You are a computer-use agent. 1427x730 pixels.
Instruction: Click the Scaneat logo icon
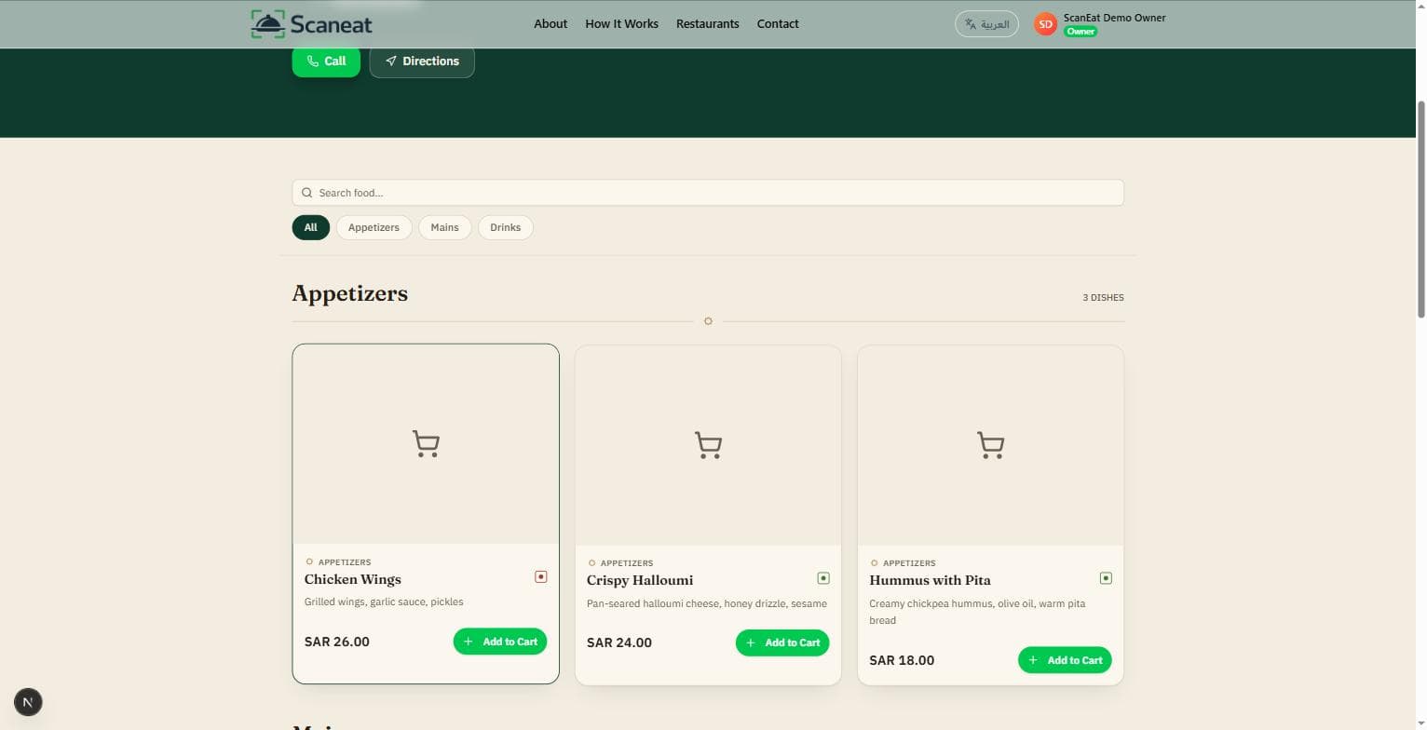click(267, 24)
